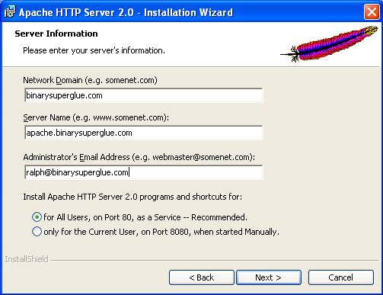Focus the Network Domain text field
Image resolution: width=383 pixels, height=295 pixels.
click(x=144, y=95)
